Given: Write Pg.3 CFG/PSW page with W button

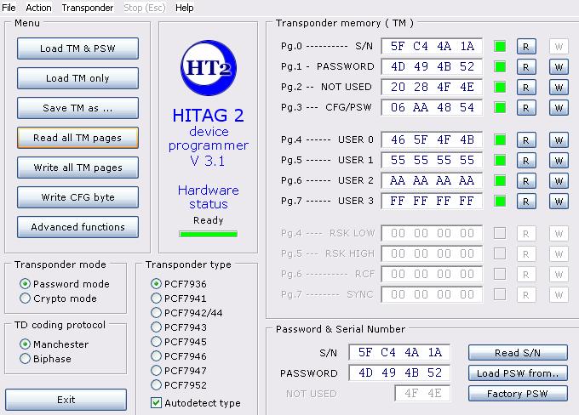Looking at the screenshot, I should tap(559, 108).
